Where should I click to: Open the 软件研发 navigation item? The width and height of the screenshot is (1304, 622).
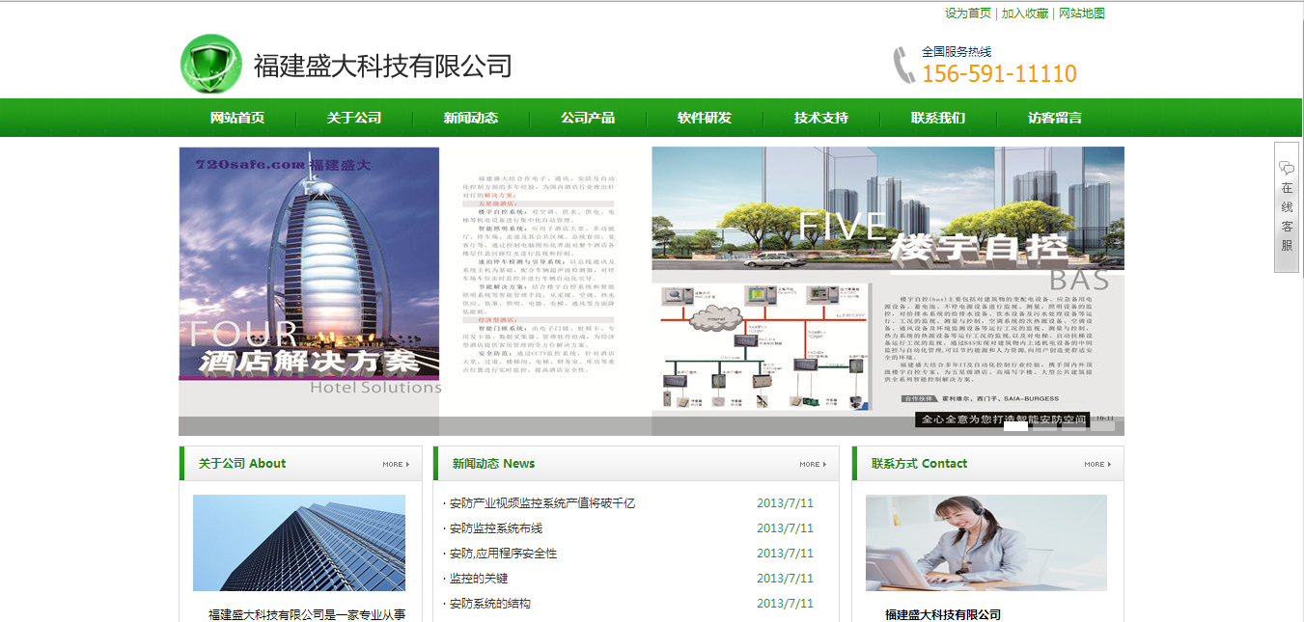click(x=705, y=118)
